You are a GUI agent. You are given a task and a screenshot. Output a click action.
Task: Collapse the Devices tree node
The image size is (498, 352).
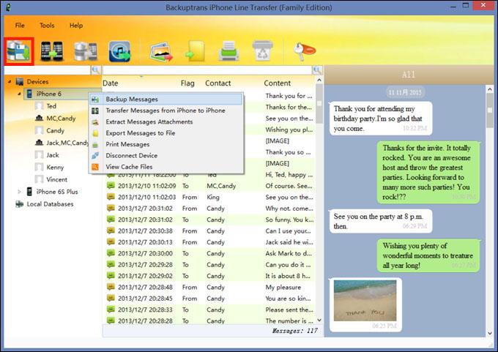[10, 81]
